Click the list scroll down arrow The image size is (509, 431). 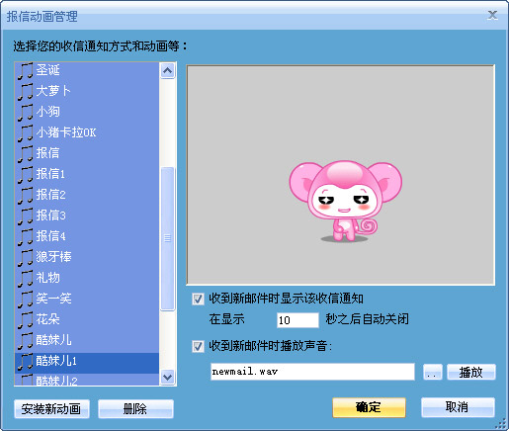click(x=168, y=377)
